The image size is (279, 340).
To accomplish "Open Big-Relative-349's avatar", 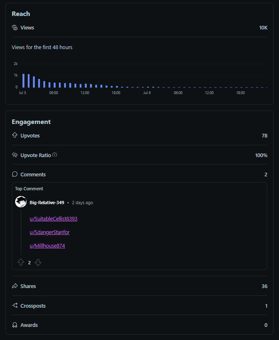I will [x=21, y=202].
